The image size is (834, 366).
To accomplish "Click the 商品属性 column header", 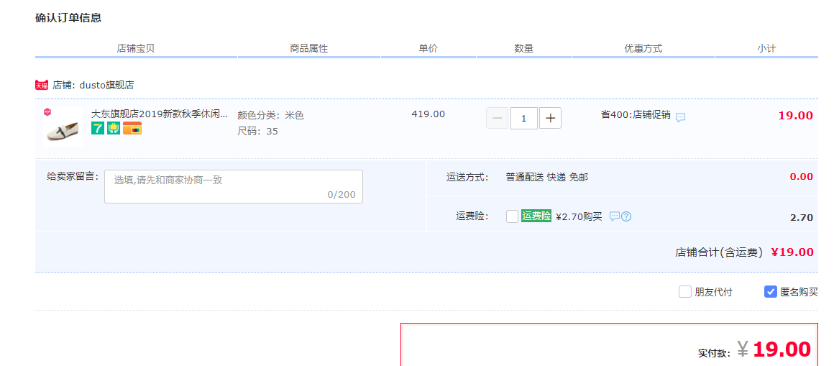I will (309, 48).
